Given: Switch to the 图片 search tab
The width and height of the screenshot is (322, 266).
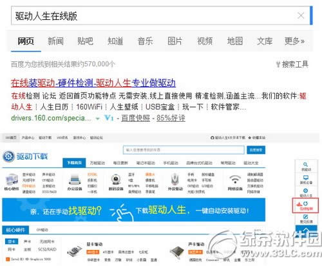Looking at the screenshot, I should click(175, 41).
